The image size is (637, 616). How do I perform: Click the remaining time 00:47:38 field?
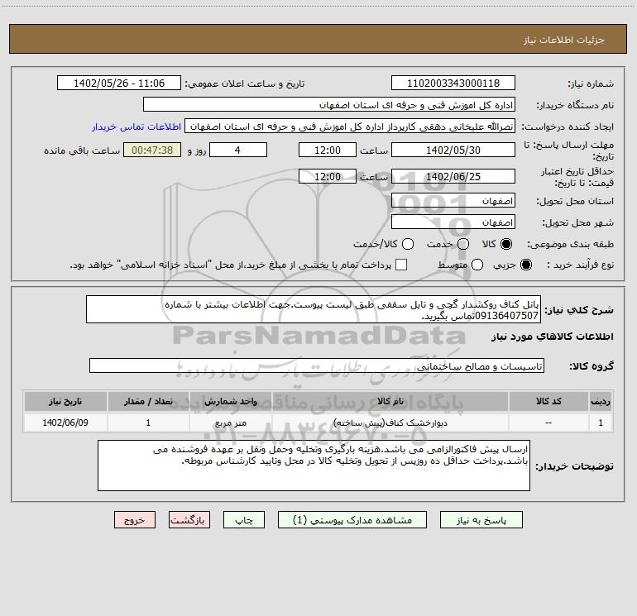tap(152, 150)
